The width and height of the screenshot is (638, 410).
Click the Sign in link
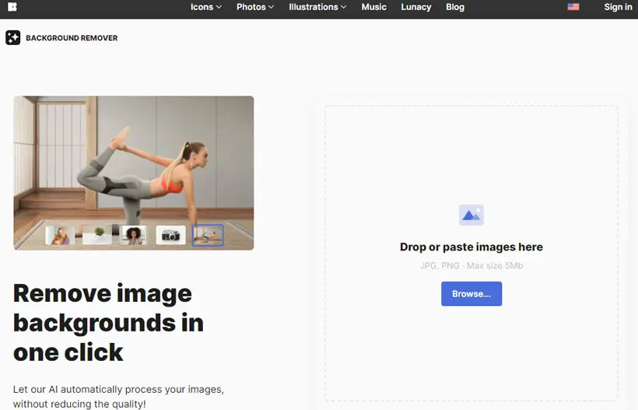[618, 7]
